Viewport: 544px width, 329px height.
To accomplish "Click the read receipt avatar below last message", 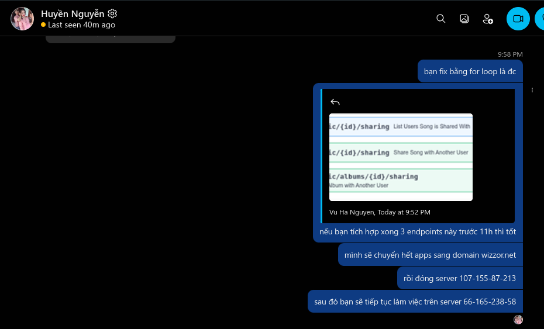I will pos(518,320).
